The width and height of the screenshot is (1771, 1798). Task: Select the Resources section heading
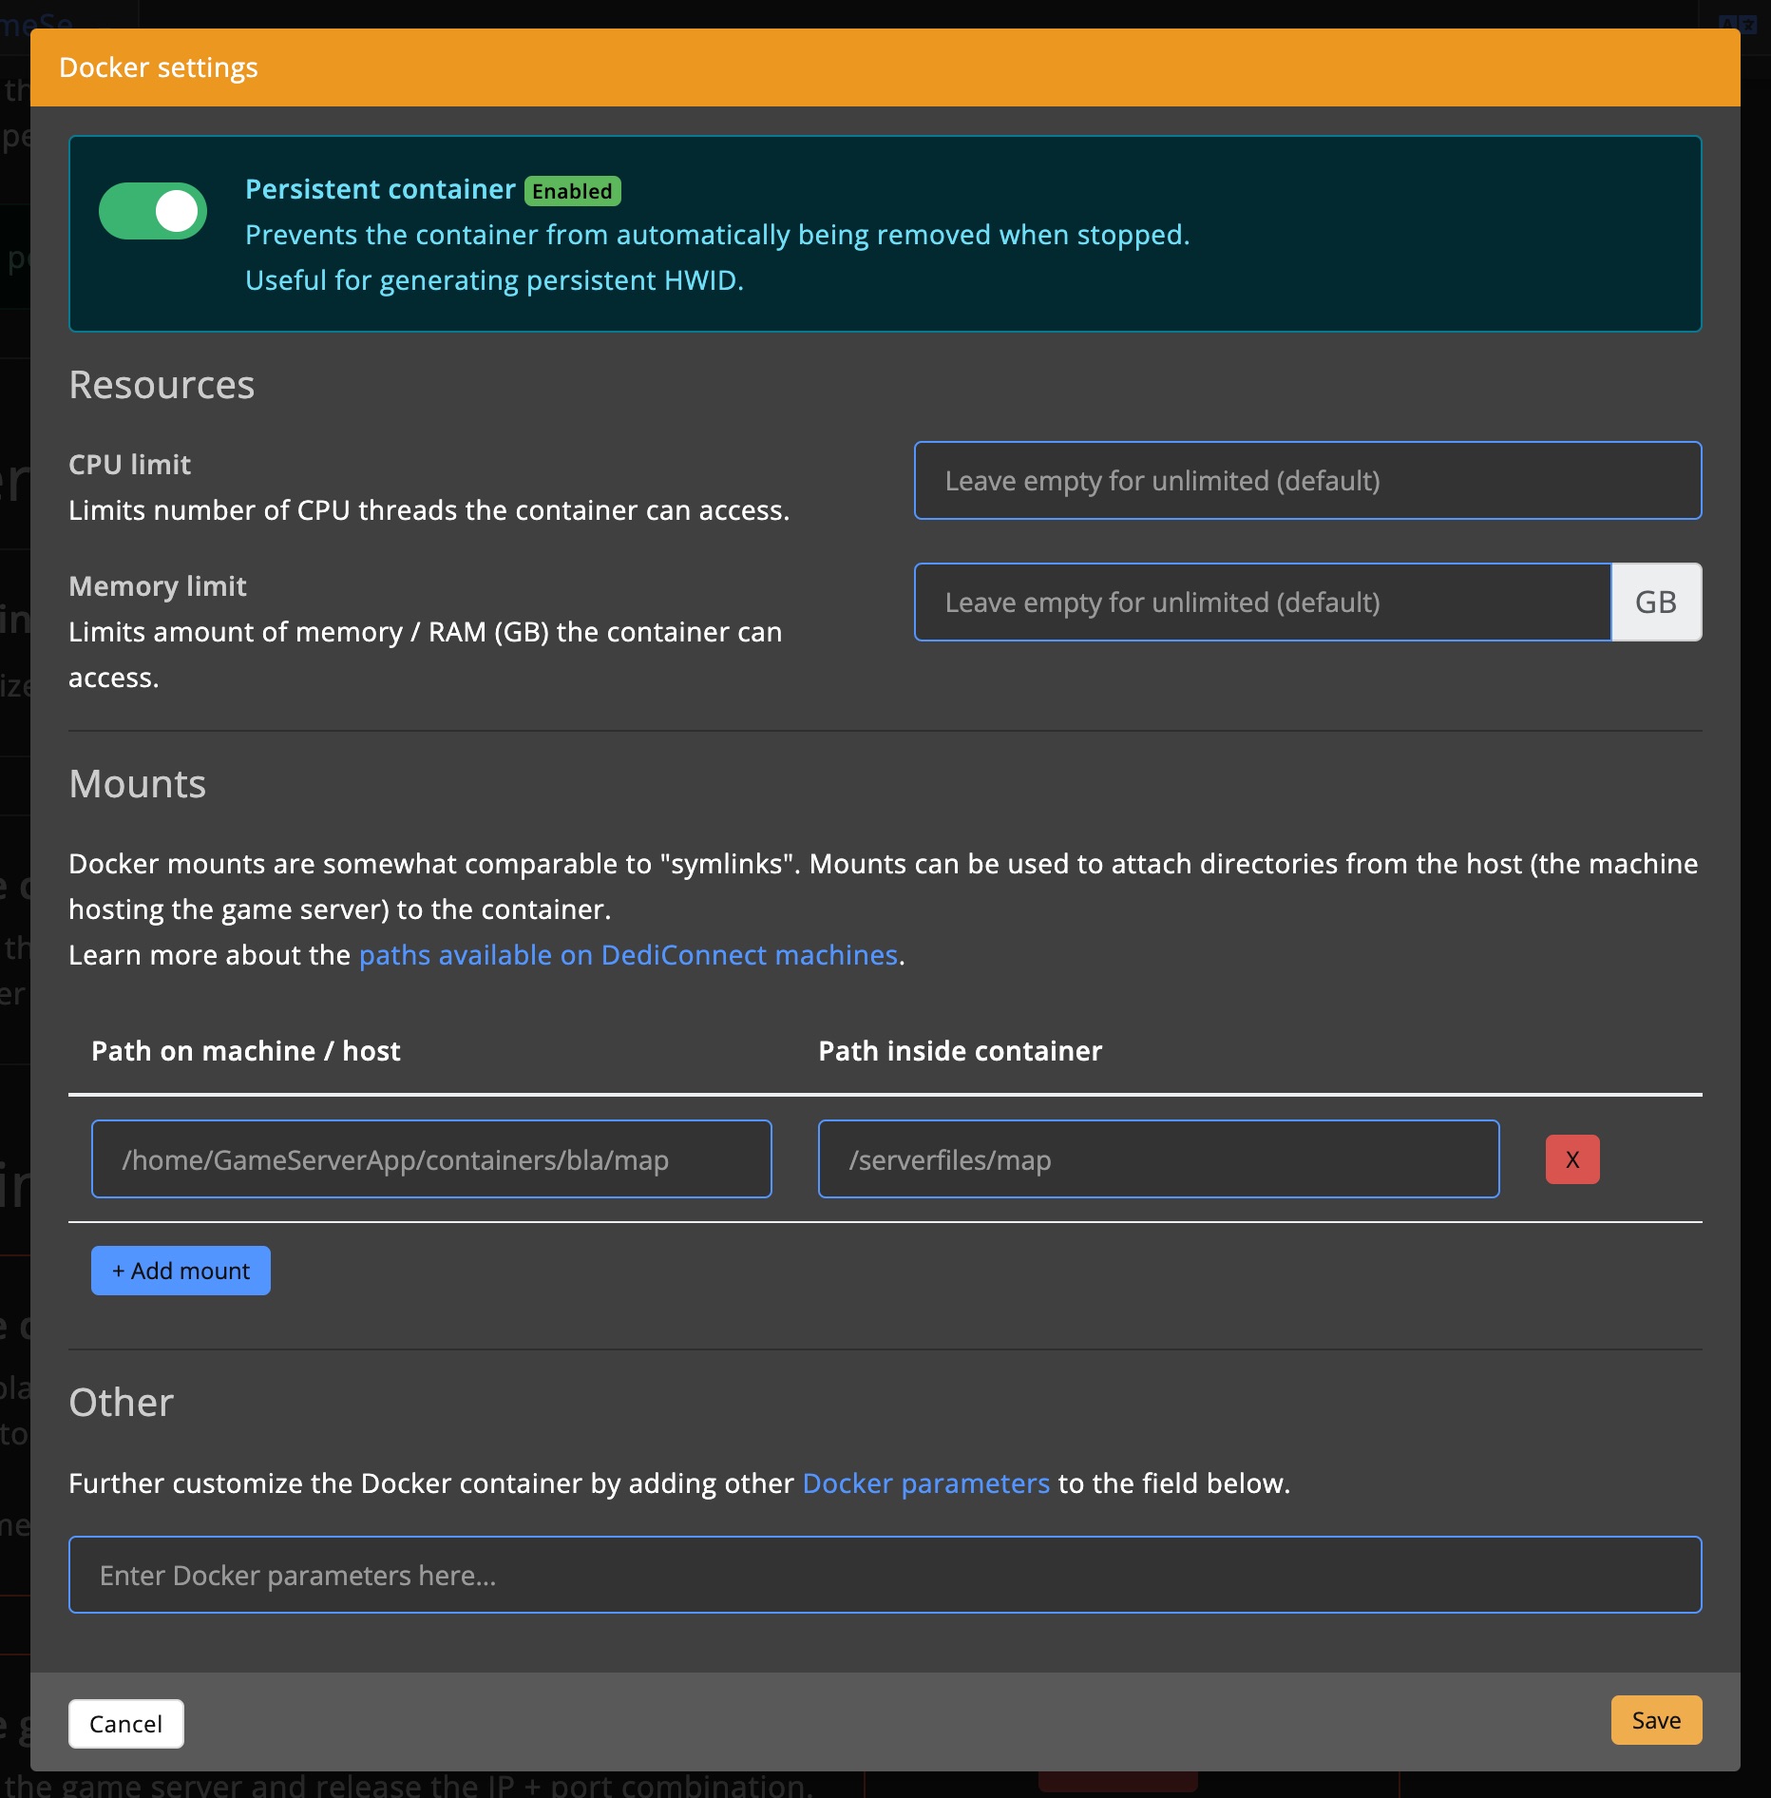[x=162, y=384]
